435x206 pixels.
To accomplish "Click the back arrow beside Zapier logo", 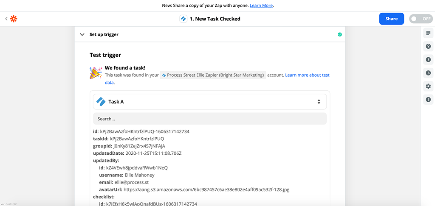I will (x=6, y=19).
